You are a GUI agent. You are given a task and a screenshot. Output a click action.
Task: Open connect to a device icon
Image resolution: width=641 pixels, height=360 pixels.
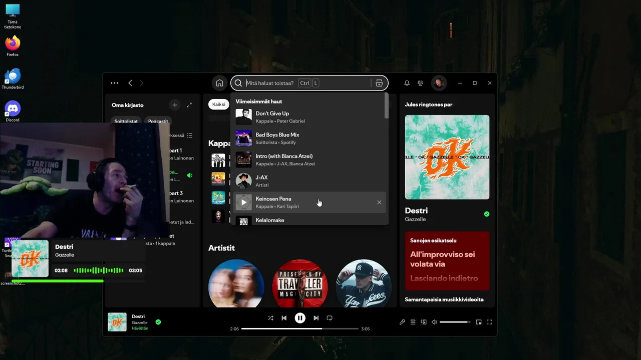coord(424,322)
